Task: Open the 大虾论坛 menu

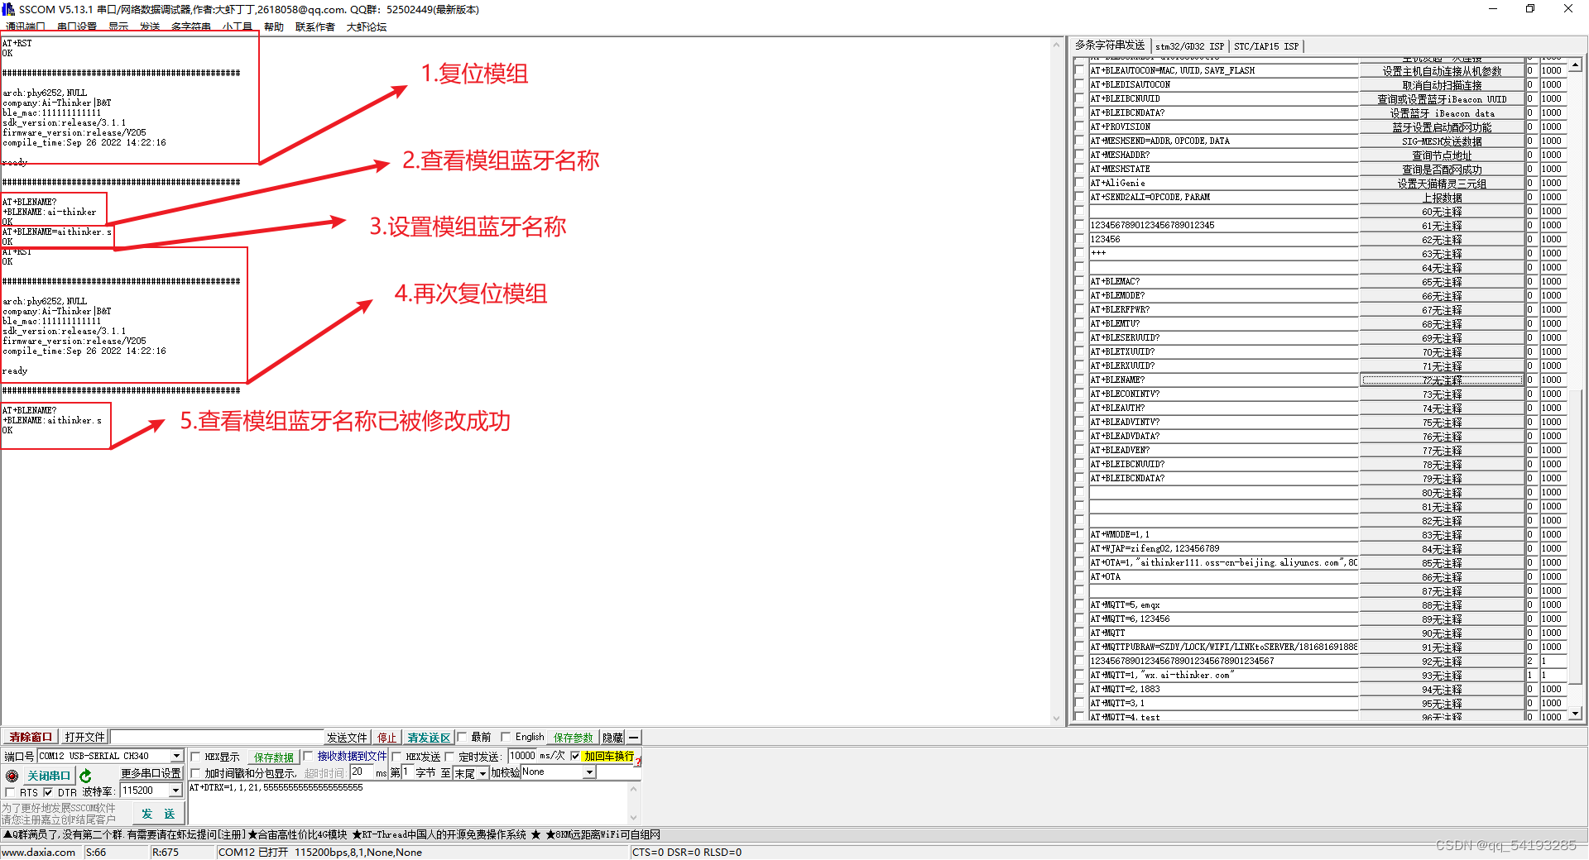Action: pyautogui.click(x=366, y=26)
